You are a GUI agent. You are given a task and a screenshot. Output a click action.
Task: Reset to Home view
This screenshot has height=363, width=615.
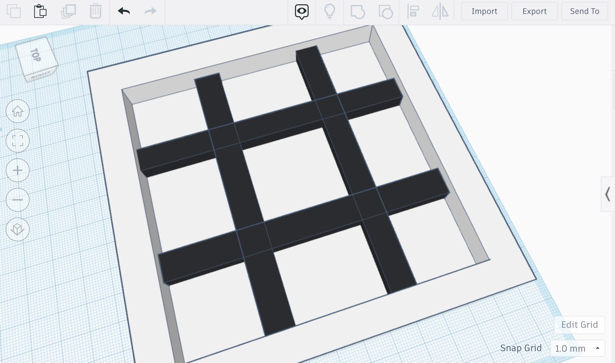(18, 111)
